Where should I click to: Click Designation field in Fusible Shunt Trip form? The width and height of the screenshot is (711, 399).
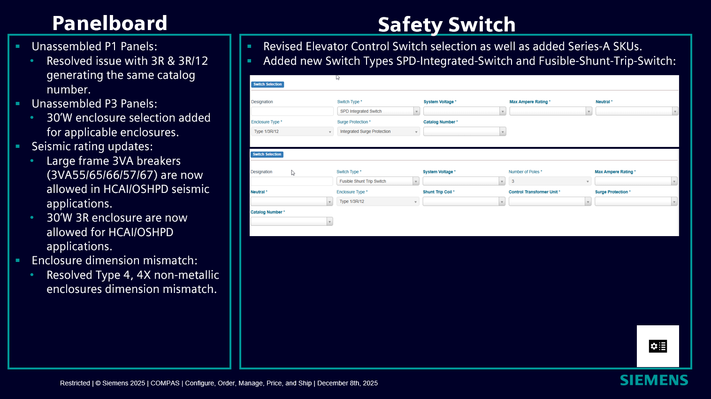pos(291,181)
